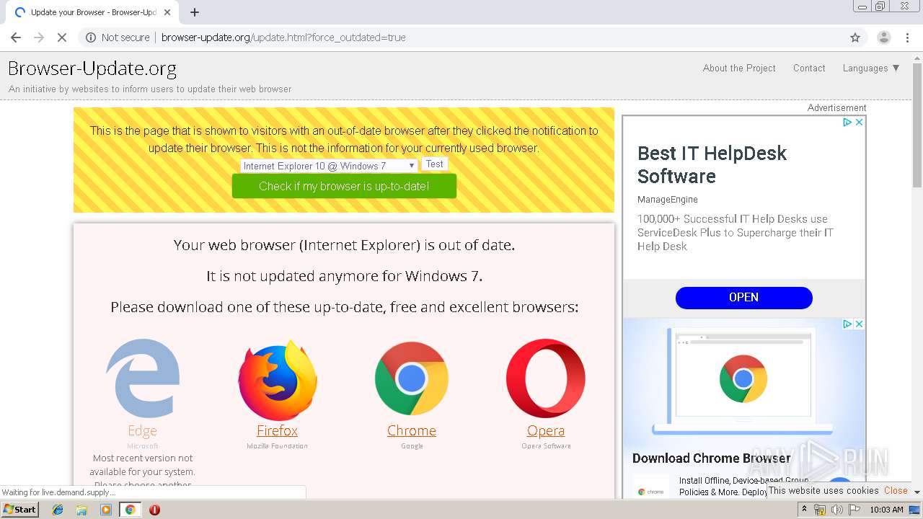Click the blue OPEN ad button
923x519 pixels.
tap(743, 297)
